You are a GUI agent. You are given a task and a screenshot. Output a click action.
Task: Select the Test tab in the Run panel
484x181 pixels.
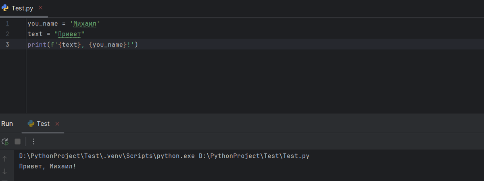point(43,124)
